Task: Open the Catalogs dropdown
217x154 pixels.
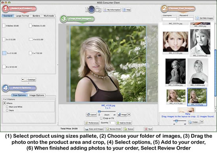Action: 29,80
